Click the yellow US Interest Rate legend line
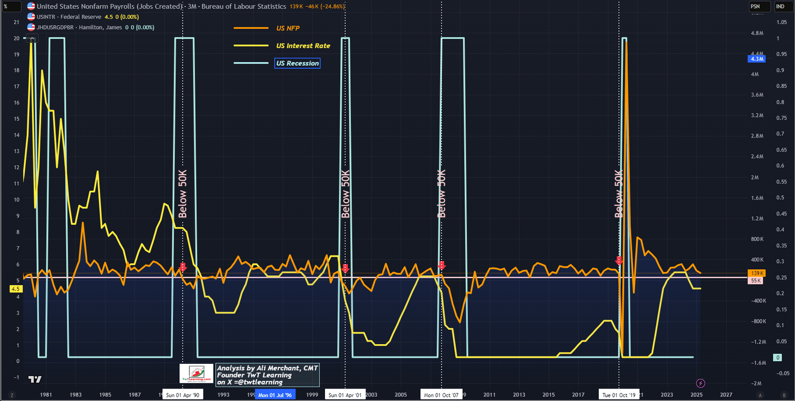This screenshot has width=795, height=401. [x=252, y=45]
